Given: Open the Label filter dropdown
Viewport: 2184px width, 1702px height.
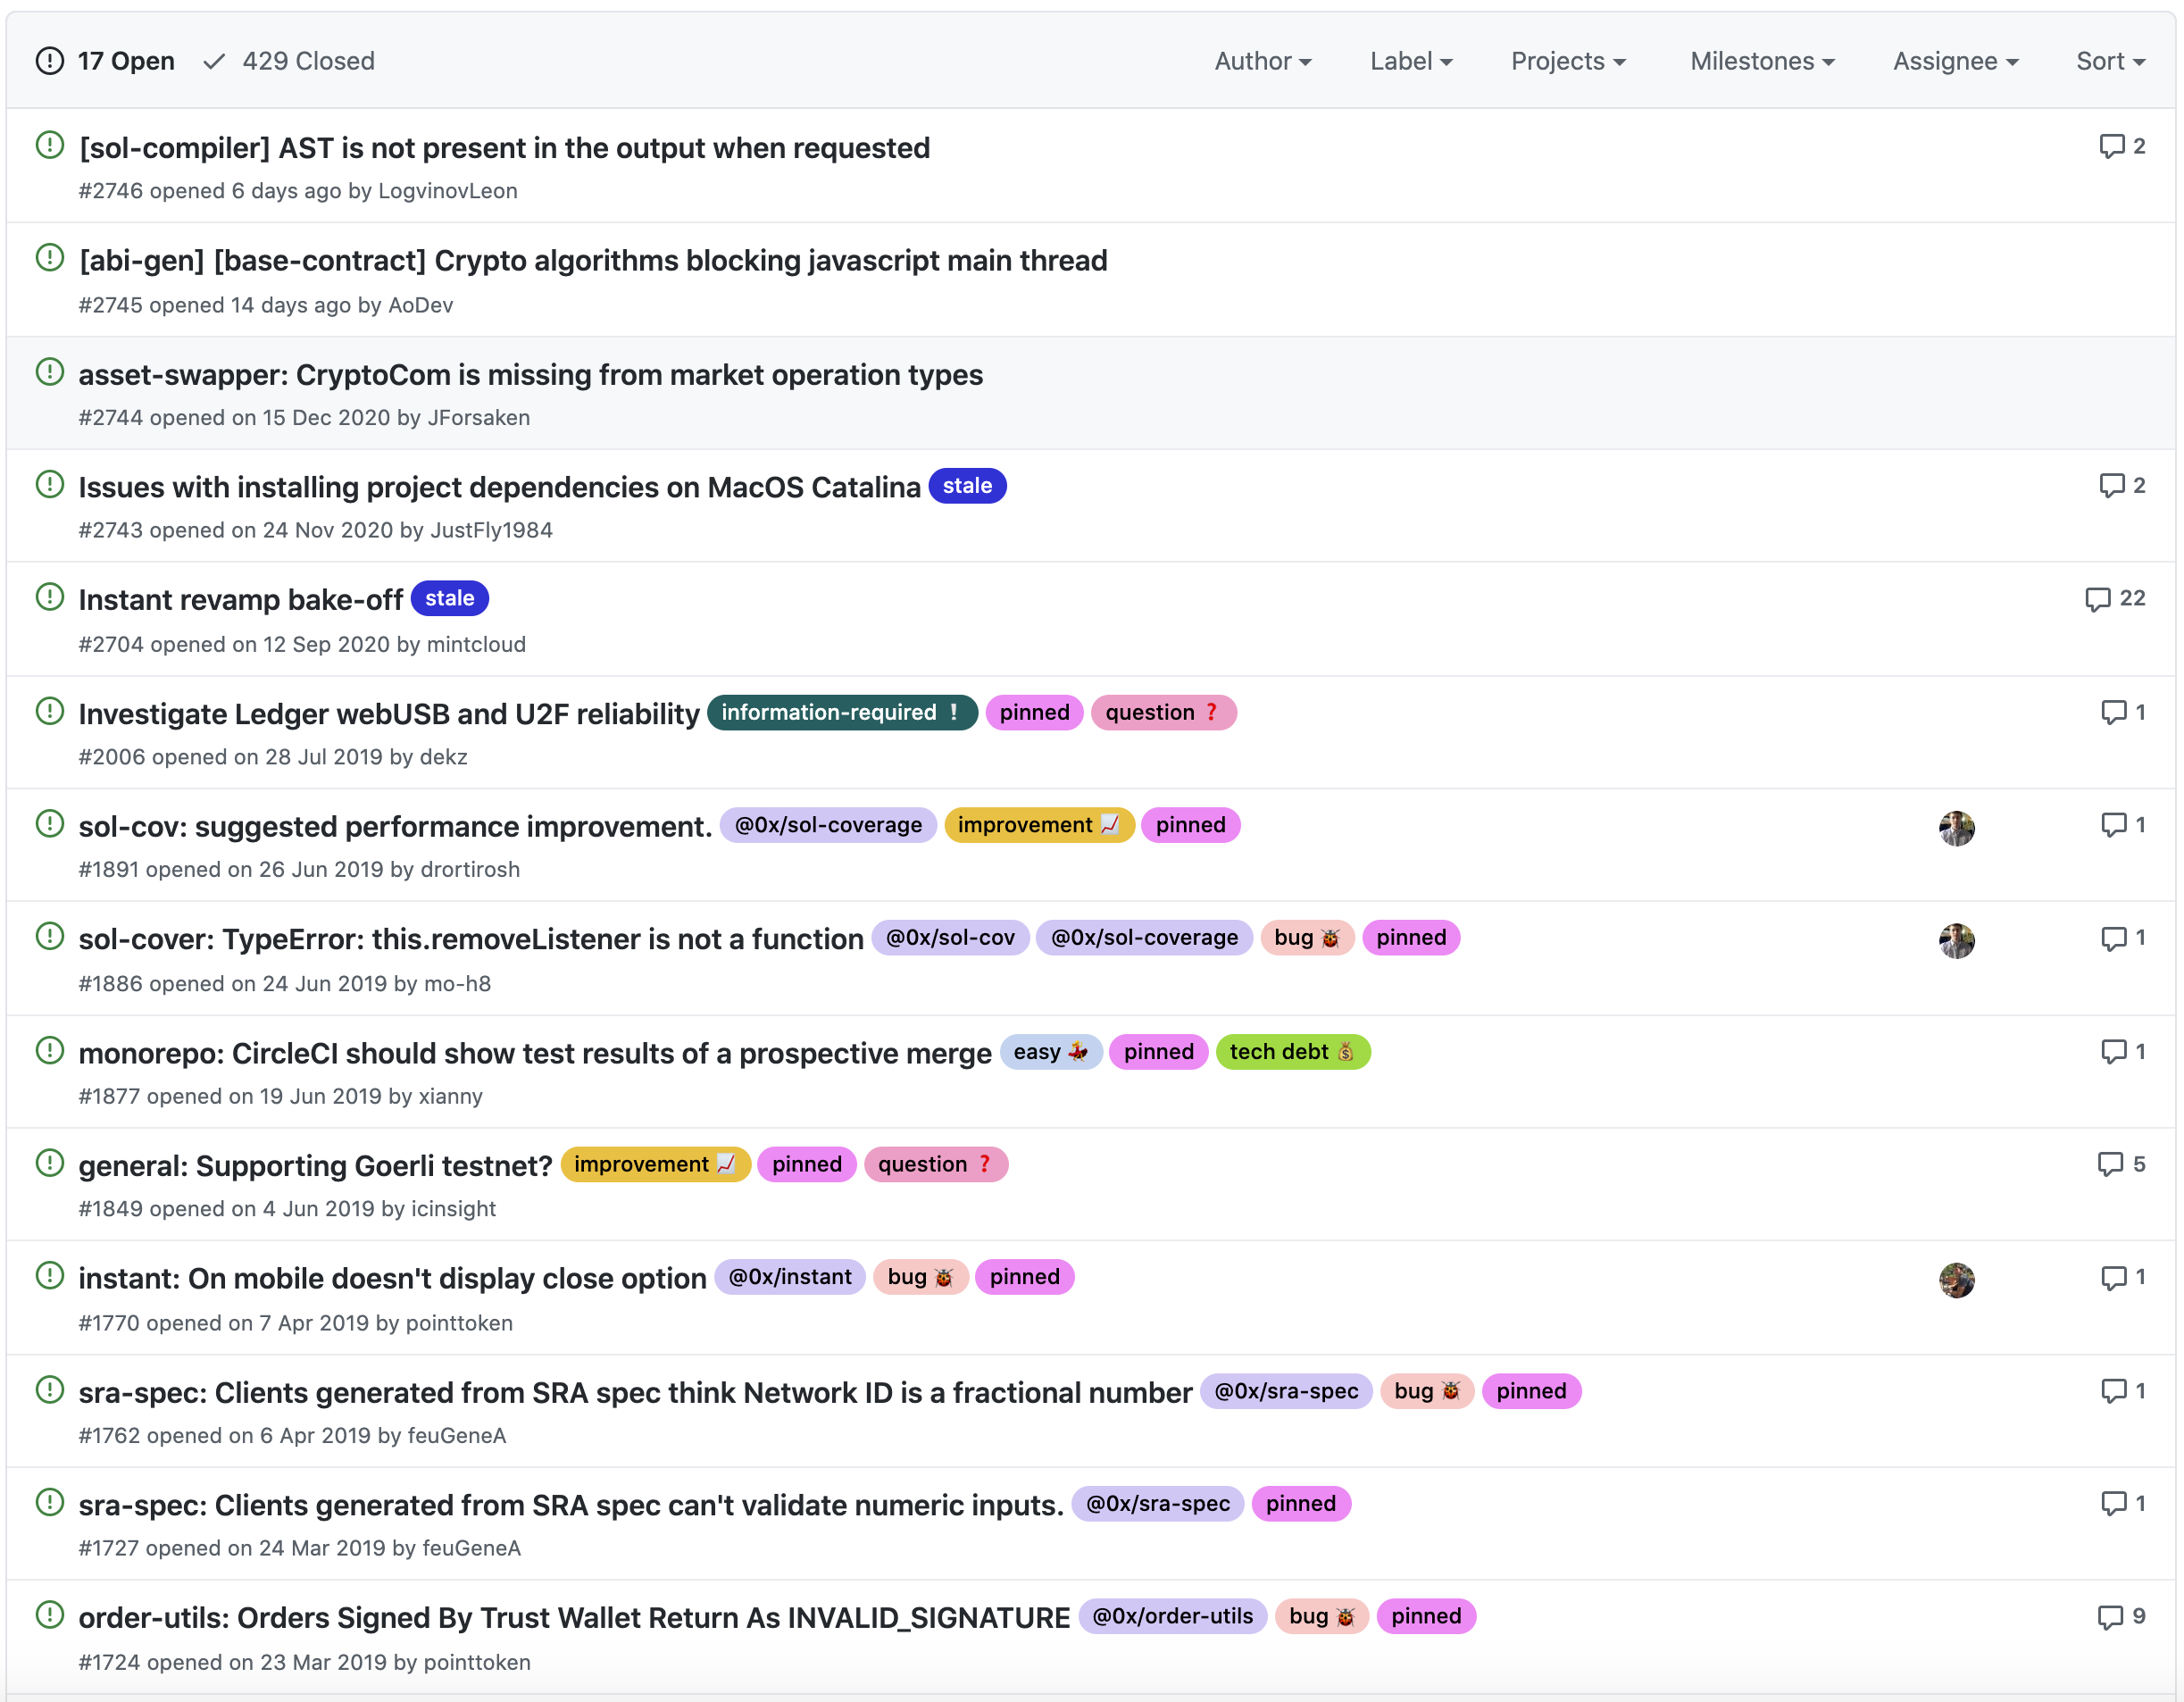Looking at the screenshot, I should pos(1410,61).
